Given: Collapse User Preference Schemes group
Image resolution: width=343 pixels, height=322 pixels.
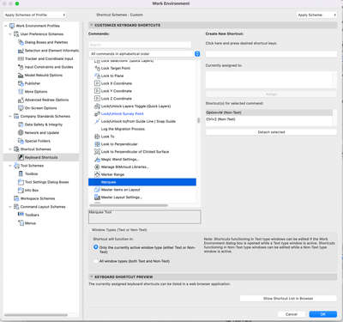Looking at the screenshot, I should click(x=10, y=34).
